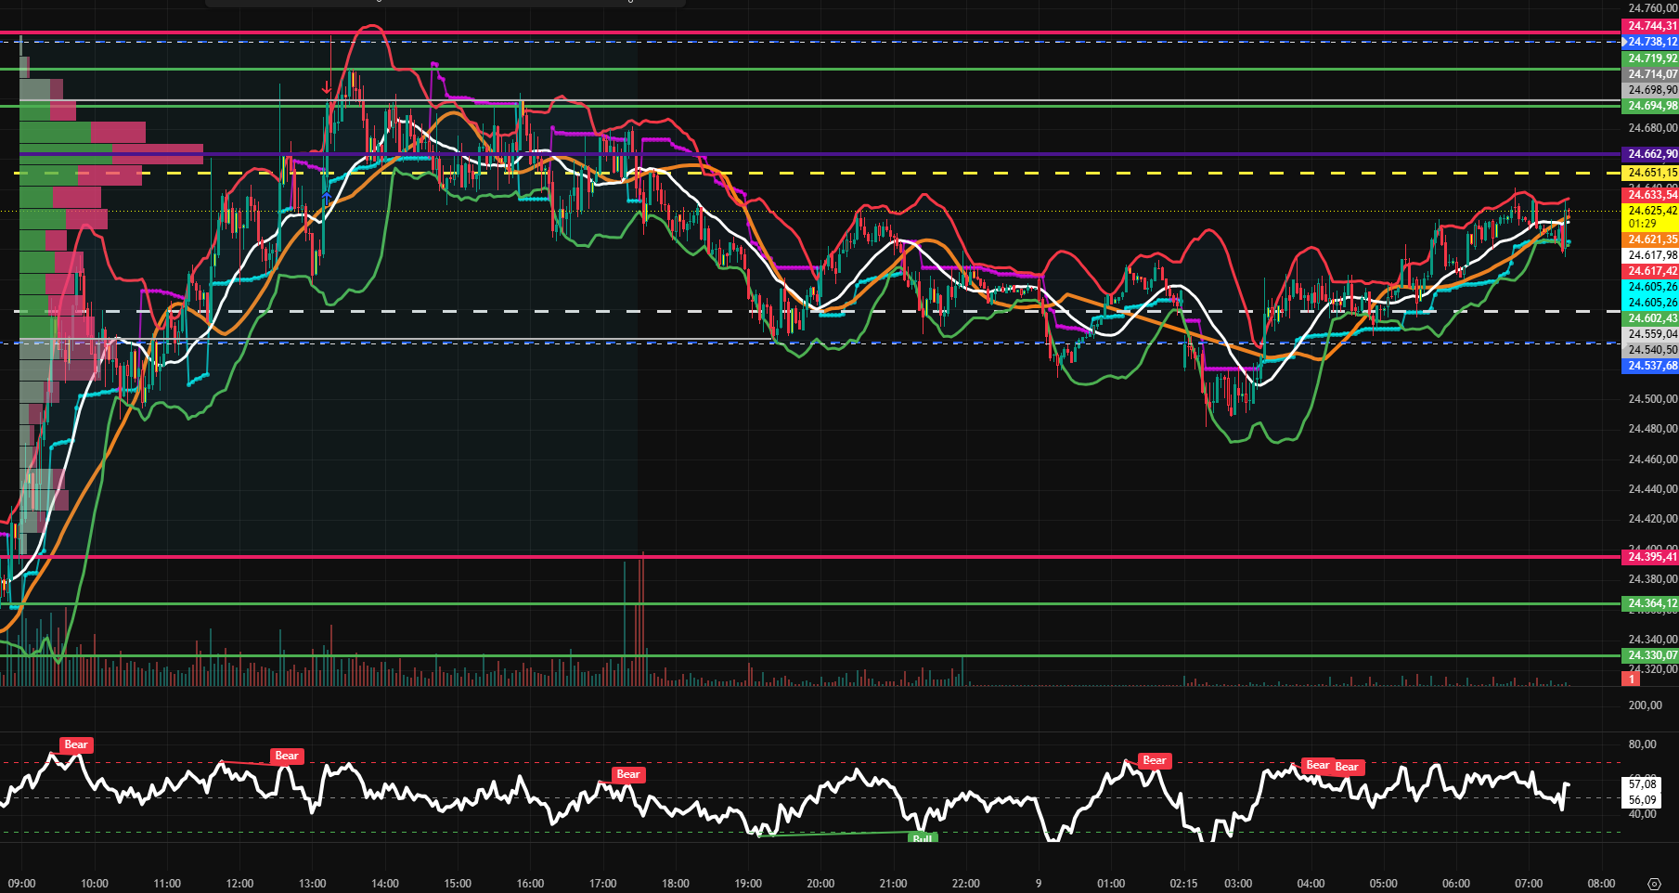Click the 24.440,00 price scale value

1652,489
